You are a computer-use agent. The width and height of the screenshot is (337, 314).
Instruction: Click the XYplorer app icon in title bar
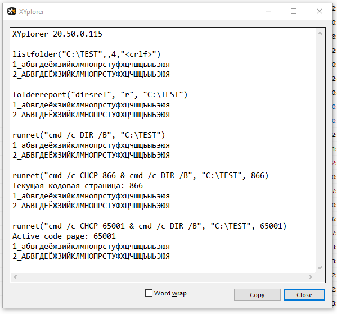click(12, 11)
